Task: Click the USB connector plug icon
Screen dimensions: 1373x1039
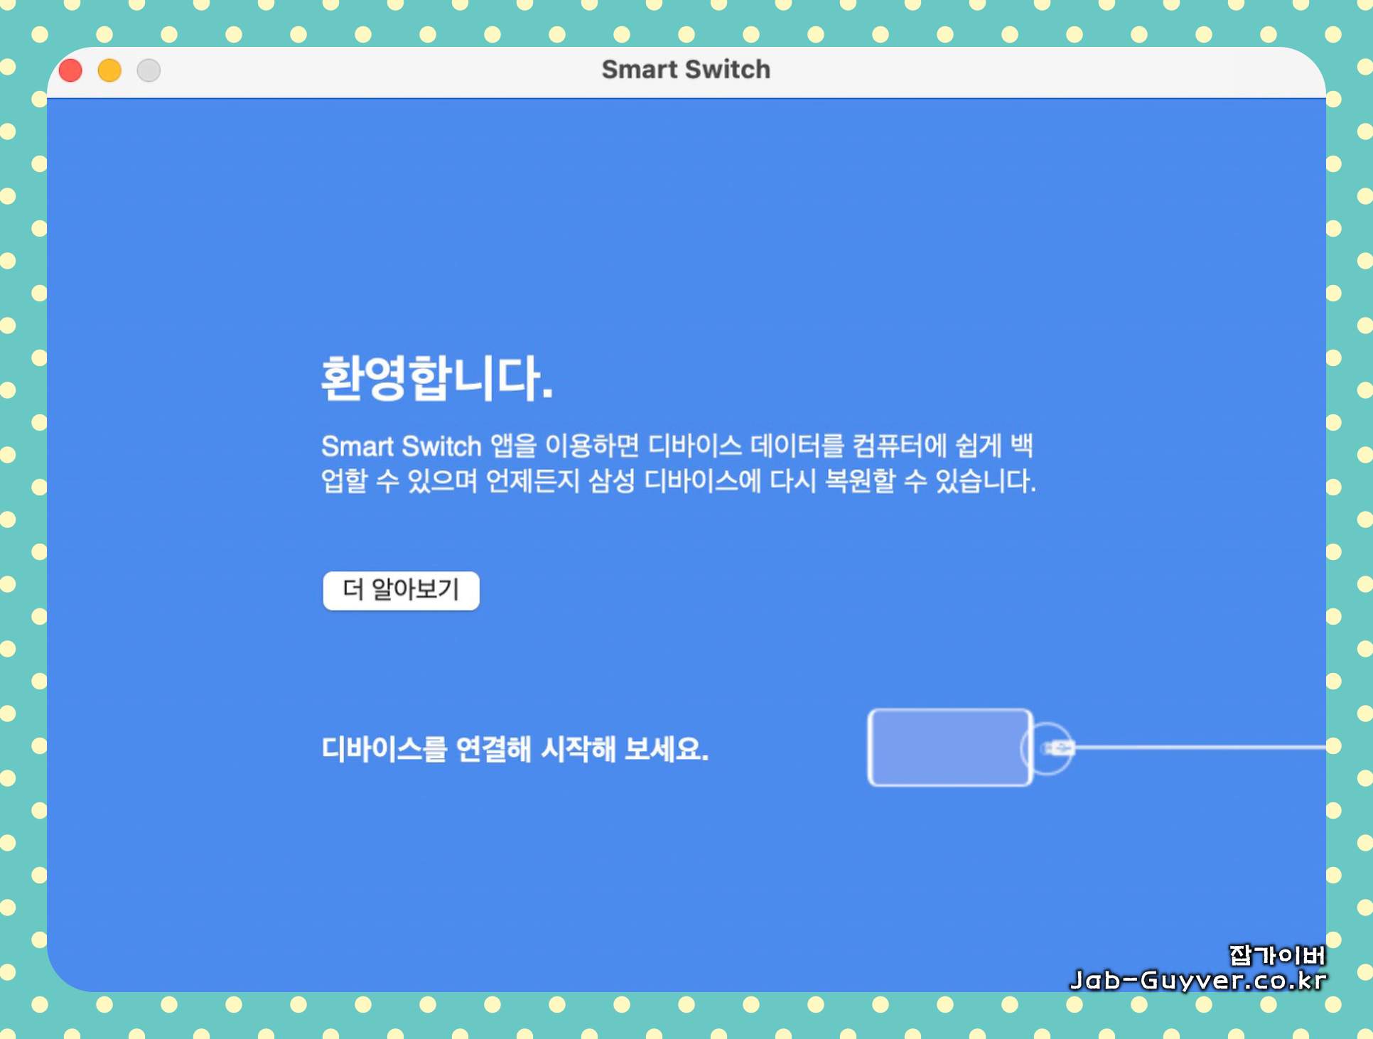Action: pyautogui.click(x=1059, y=748)
